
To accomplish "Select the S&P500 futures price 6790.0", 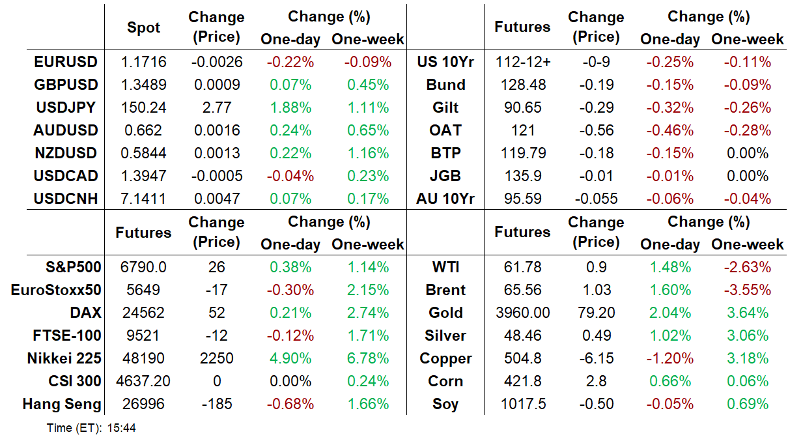I will 143,268.
